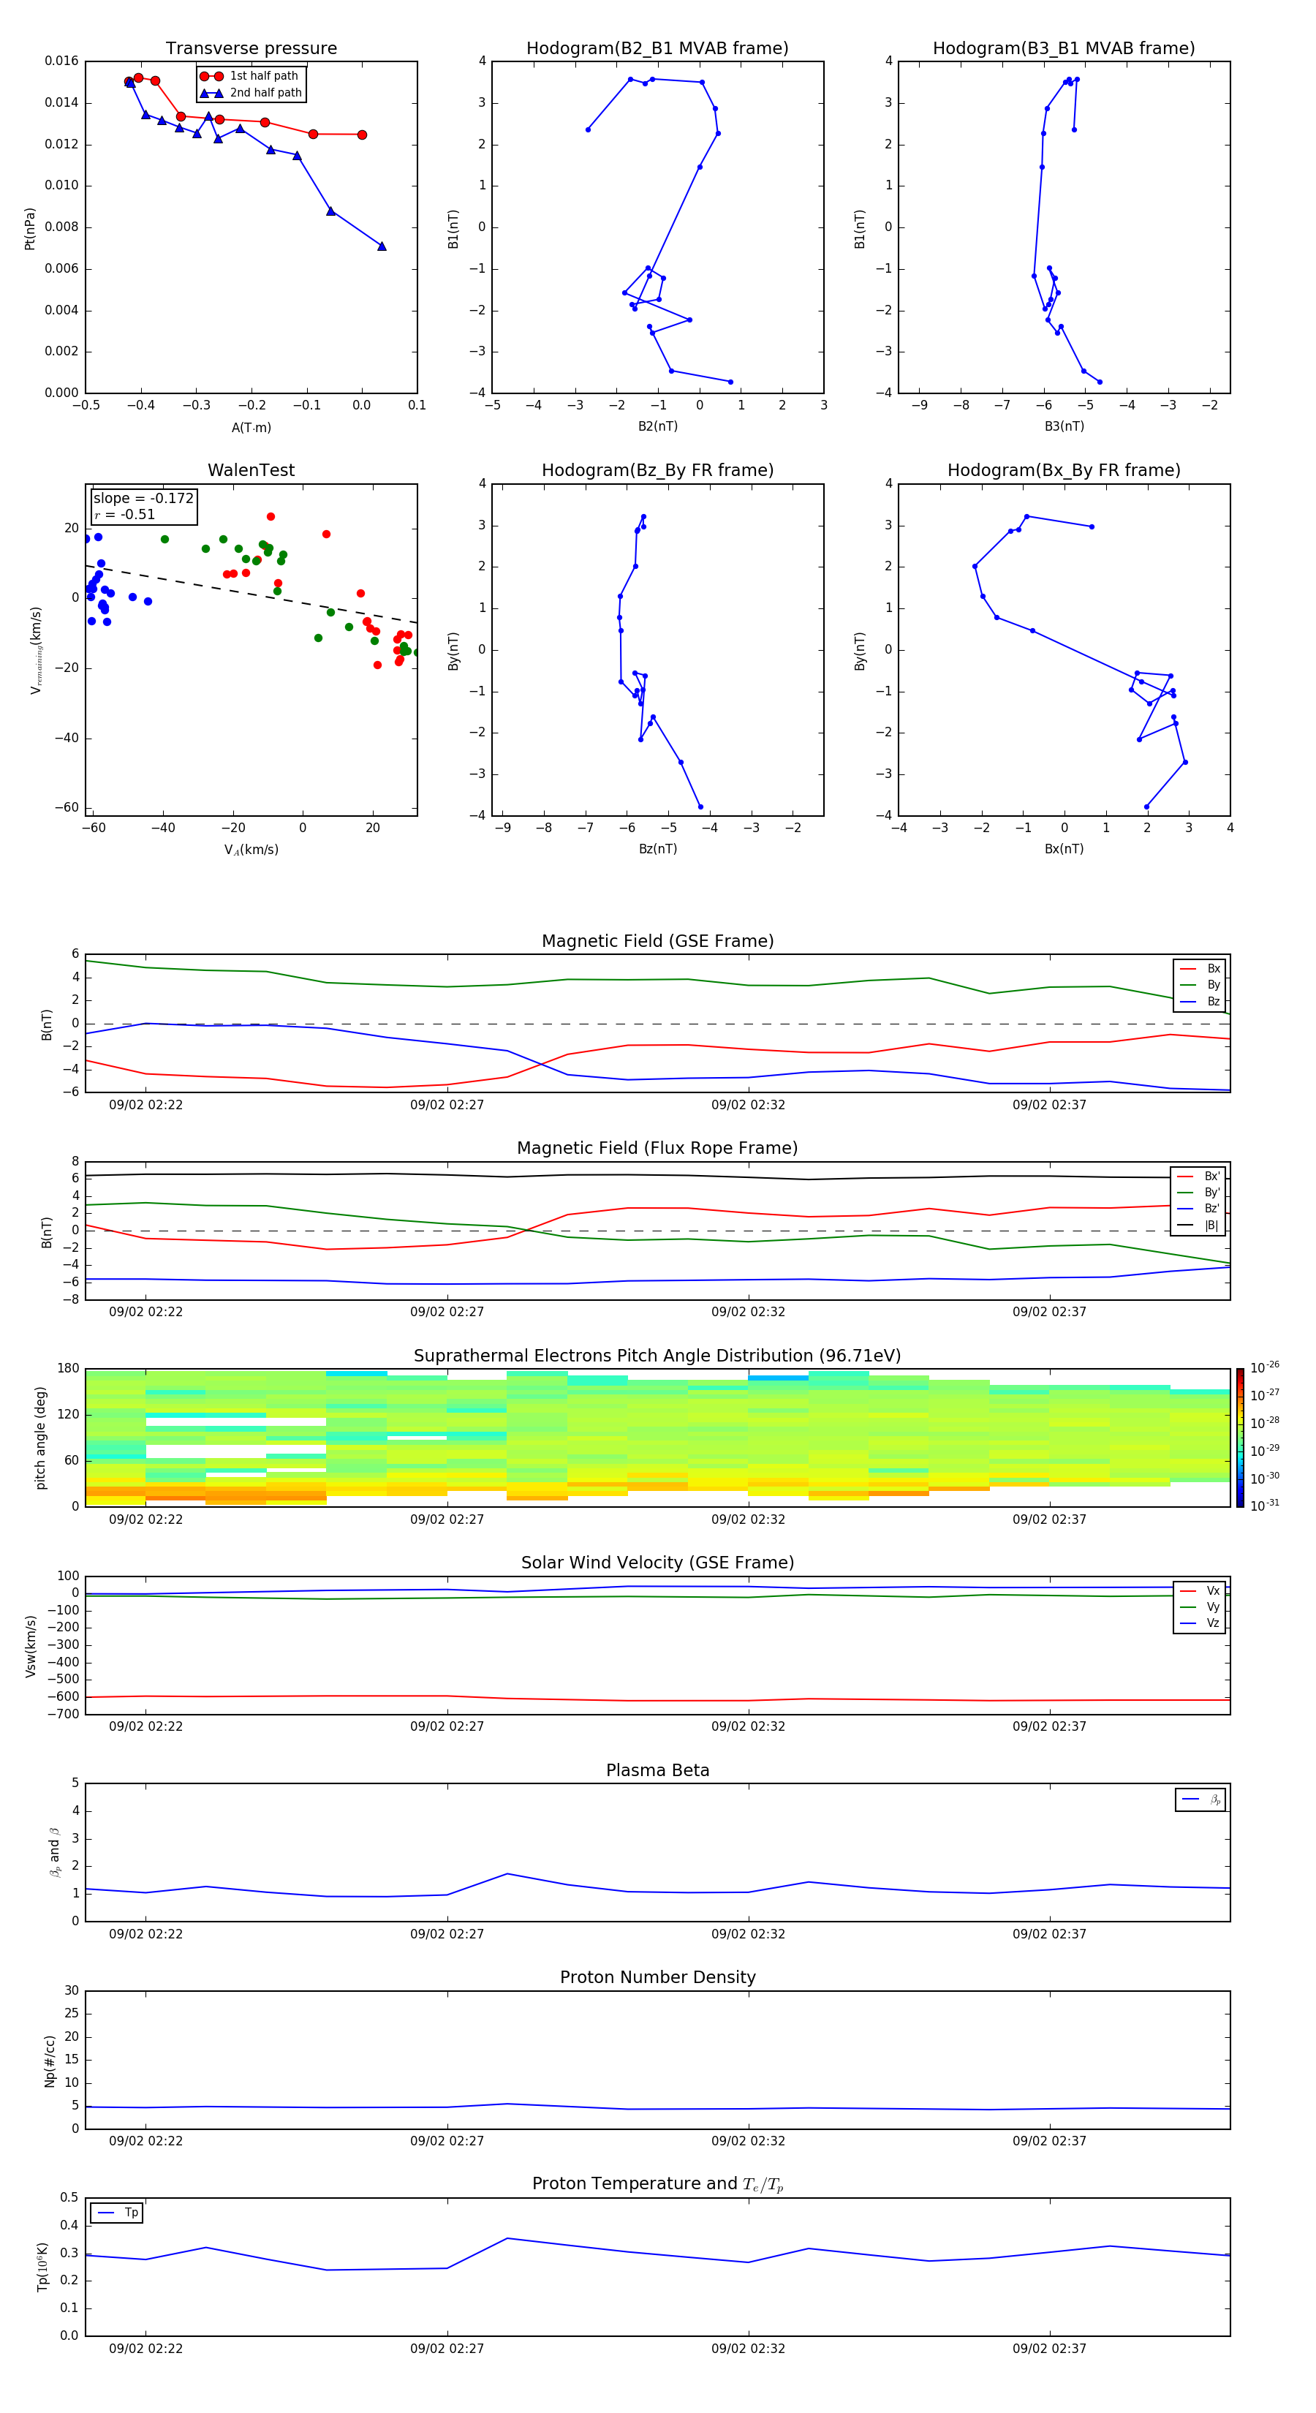This screenshot has width=1316, height=2413.
Task: Click "09/02 02:27" tick under Plasma Beta panel
Action: (447, 1933)
